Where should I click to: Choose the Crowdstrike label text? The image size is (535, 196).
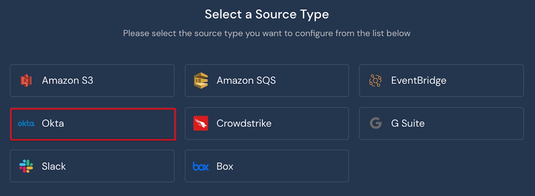point(244,123)
